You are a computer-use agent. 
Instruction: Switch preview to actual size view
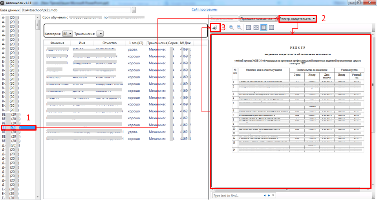coord(248,27)
